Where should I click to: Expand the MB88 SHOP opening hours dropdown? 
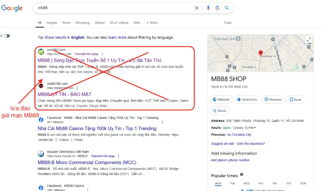coord(255,128)
